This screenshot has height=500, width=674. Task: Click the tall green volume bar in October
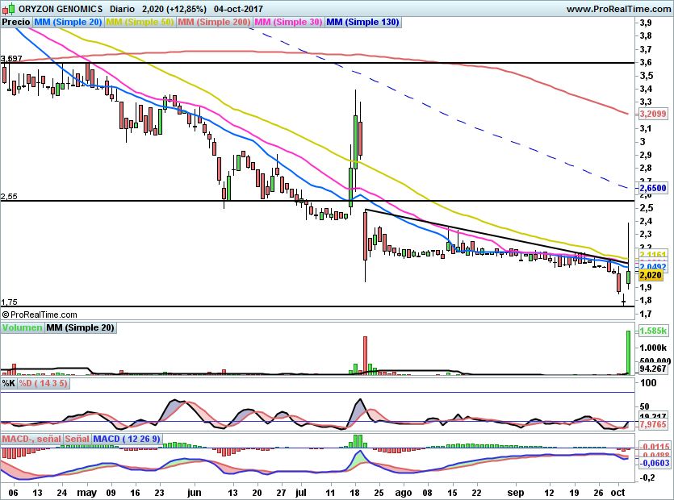[628, 352]
